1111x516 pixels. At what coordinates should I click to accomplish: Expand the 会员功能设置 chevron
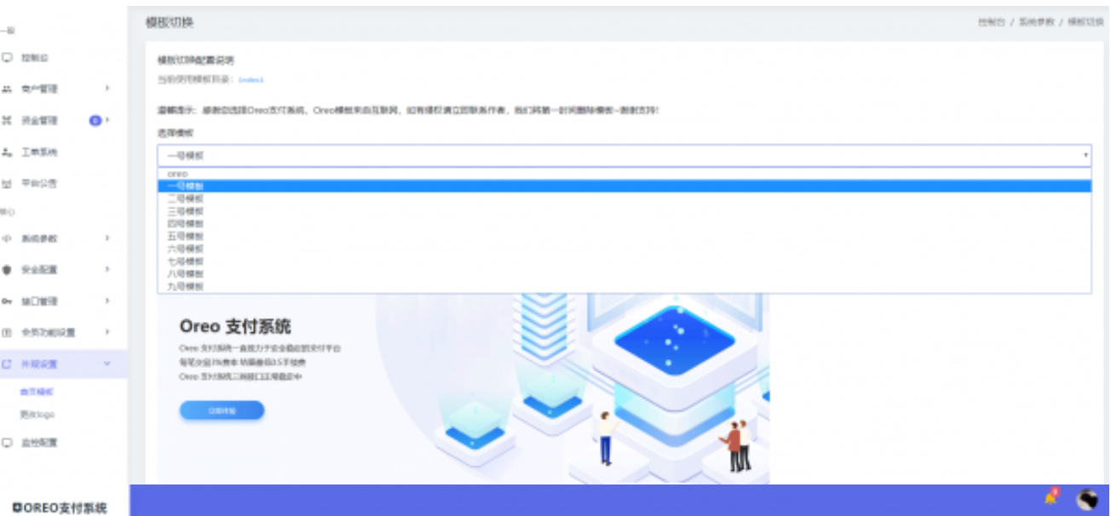(x=107, y=332)
